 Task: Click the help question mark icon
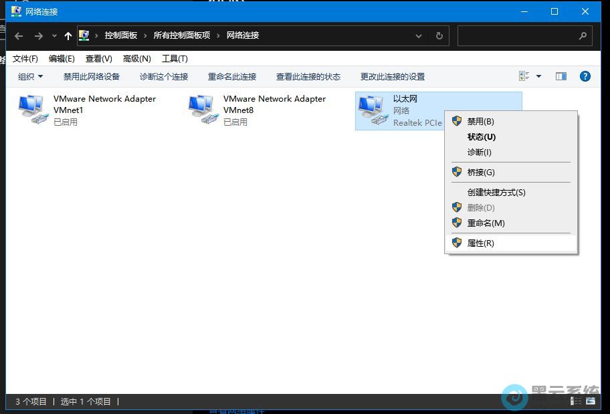point(585,76)
